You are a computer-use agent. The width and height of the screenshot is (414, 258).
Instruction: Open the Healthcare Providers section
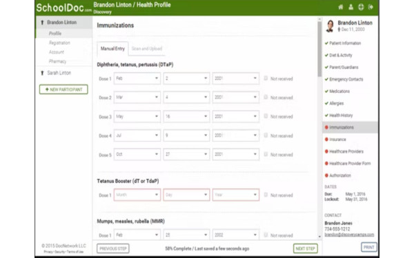click(x=346, y=151)
